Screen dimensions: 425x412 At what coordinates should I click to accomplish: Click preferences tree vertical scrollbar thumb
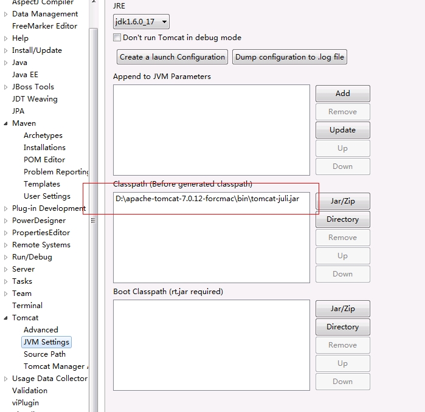pyautogui.click(x=93, y=220)
